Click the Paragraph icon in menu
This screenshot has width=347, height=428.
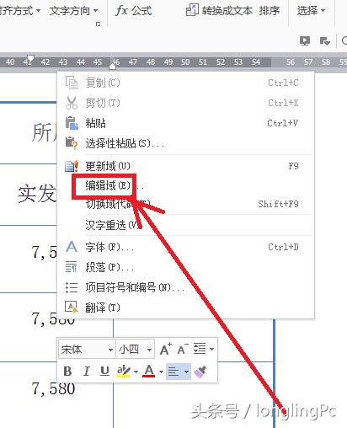click(71, 267)
